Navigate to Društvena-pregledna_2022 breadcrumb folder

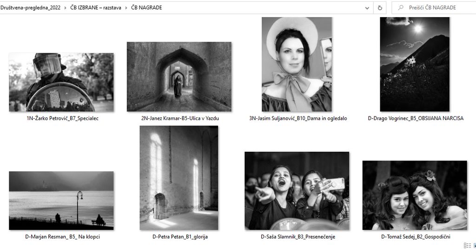30,7
